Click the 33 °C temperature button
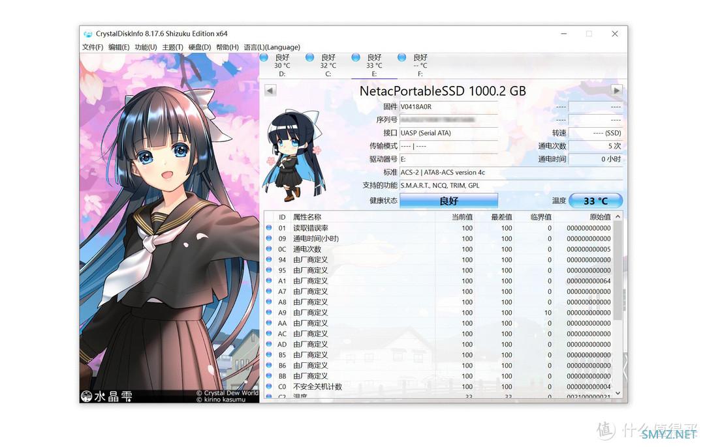 [595, 201]
